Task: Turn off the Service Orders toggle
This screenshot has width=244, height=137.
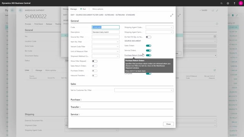Action: click(148, 51)
